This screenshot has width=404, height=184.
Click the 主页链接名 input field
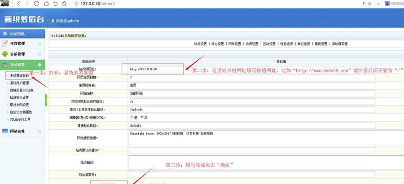pyautogui.click(x=252, y=85)
